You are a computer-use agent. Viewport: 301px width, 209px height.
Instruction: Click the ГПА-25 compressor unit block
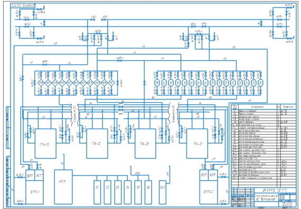145,144
